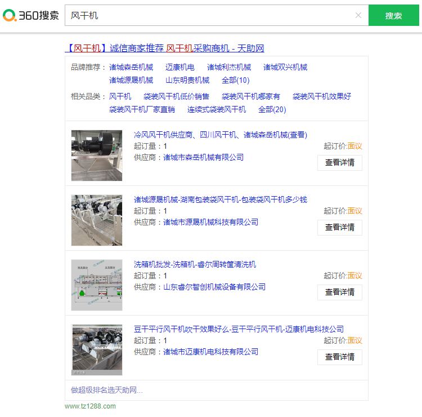This screenshot has width=422, height=417.
Task: Open the 诸城源晟机械 product thumbnail
Action: (x=97, y=220)
